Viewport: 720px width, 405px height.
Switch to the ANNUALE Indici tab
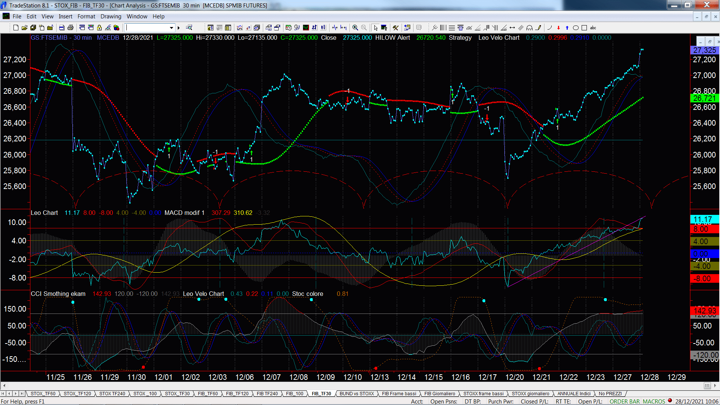574,394
